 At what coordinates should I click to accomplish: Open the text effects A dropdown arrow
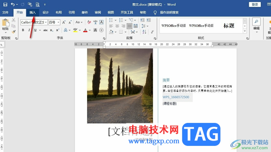pyautogui.click(x=69, y=30)
